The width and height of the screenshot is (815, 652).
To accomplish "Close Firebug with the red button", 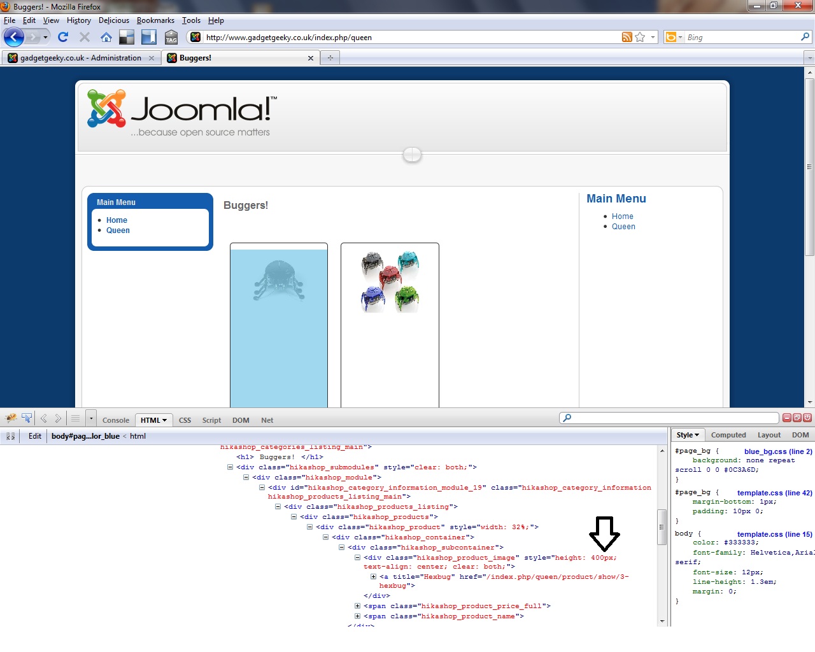I will 807,418.
